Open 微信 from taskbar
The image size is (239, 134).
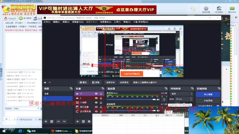[31, 131]
